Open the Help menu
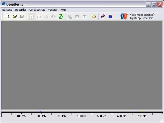 point(63,10)
